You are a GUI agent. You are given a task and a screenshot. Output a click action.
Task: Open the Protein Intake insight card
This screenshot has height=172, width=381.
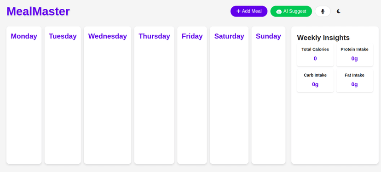[x=354, y=55]
